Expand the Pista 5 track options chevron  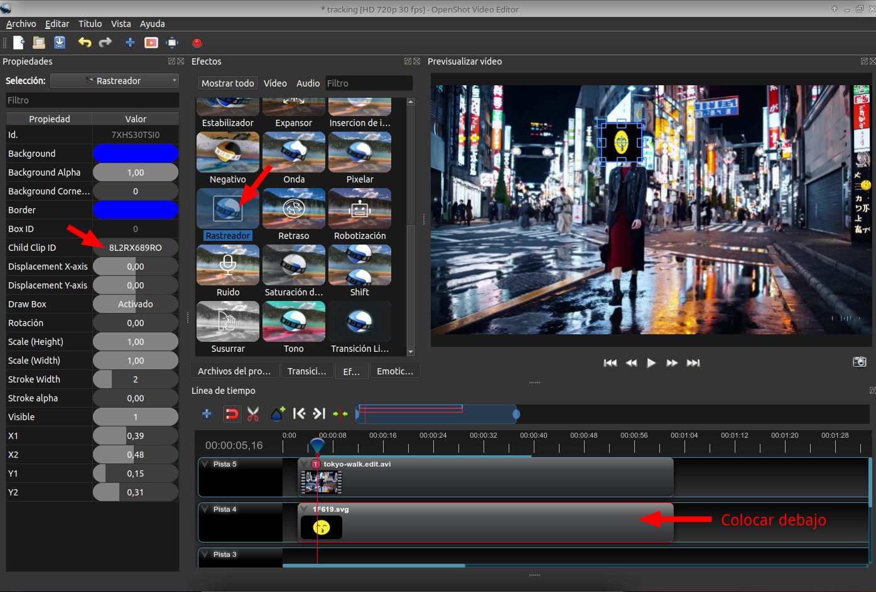point(204,463)
